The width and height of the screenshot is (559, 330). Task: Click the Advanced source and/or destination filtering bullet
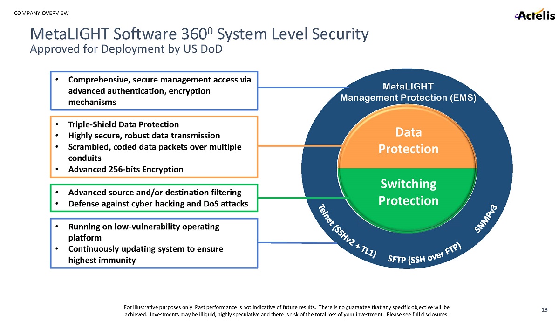point(155,192)
